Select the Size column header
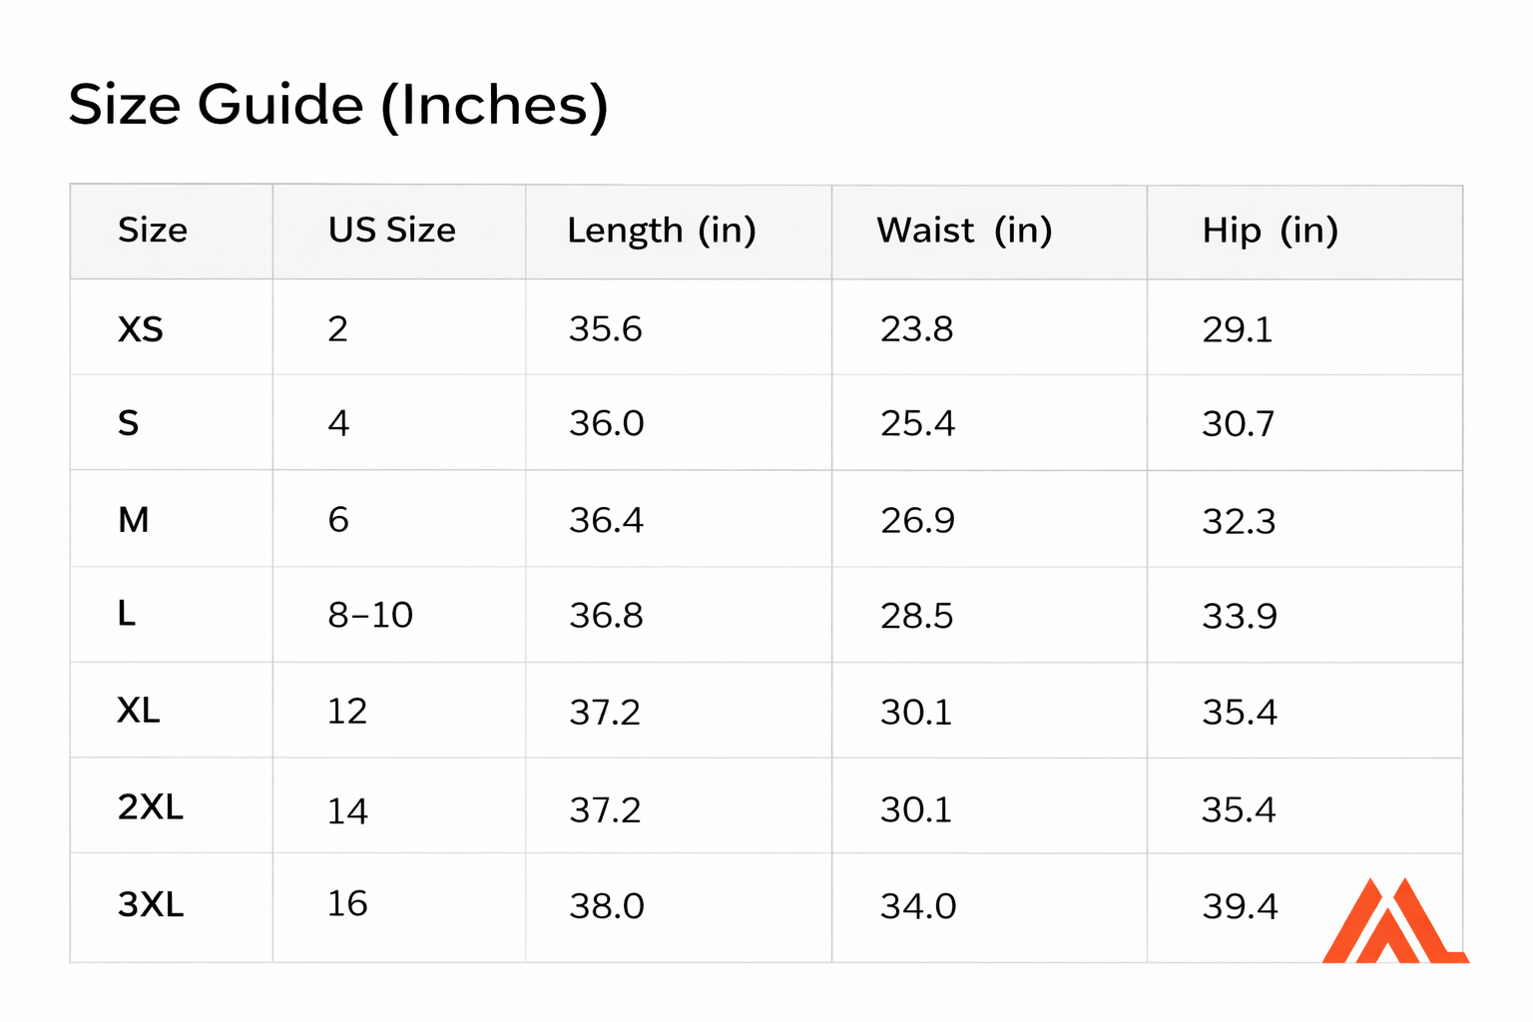Screen dimensions: 1533x1022 click(x=153, y=231)
